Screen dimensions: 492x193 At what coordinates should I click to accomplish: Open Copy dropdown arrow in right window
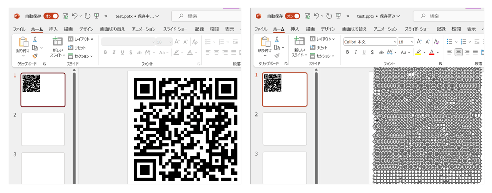(283, 48)
